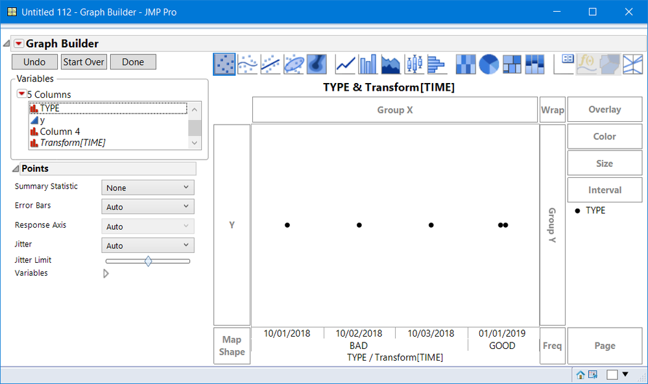Click the Page drop zone
The width and height of the screenshot is (648, 384).
coord(605,346)
